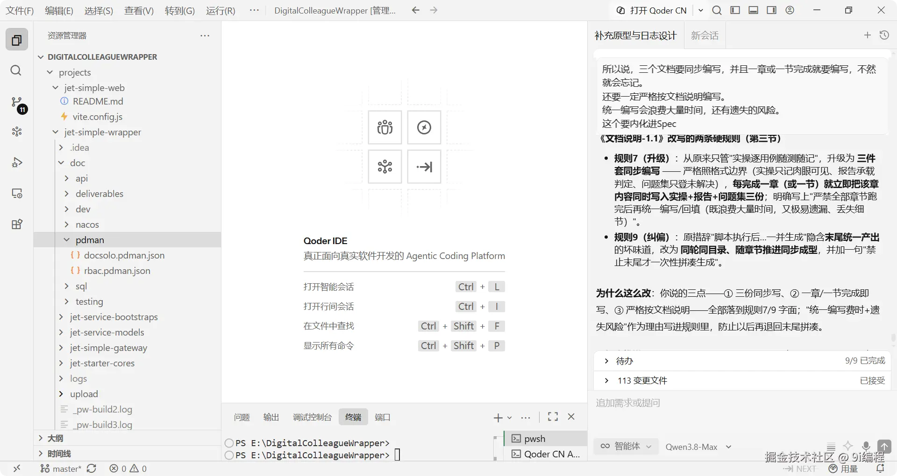
Task: Switch to the 问题 panel tab
Action: click(242, 417)
